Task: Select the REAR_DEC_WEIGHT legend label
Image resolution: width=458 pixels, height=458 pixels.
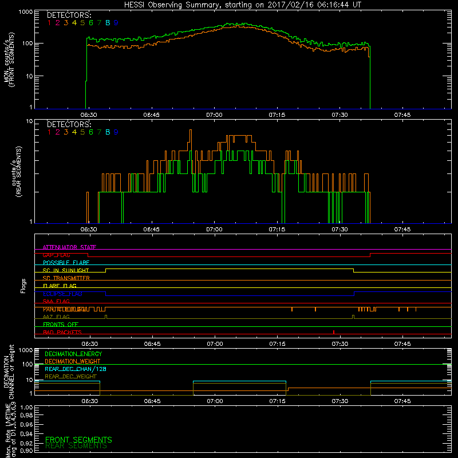Action: (70, 377)
